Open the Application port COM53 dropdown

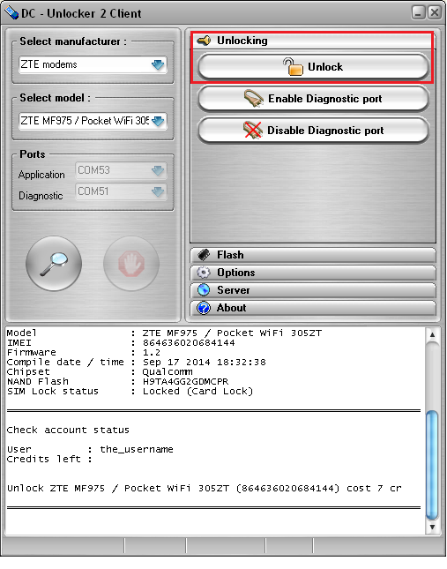pos(121,170)
